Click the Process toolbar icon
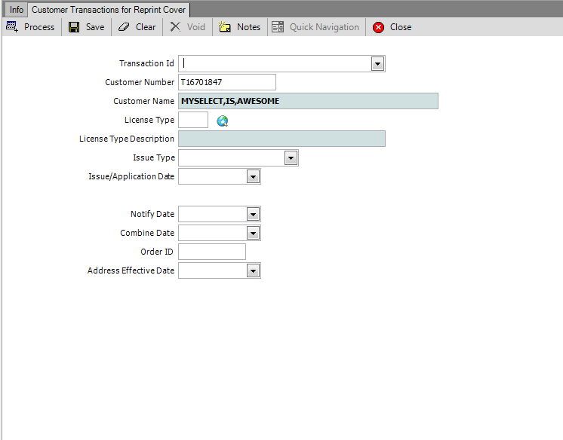This screenshot has width=563, height=440. (12, 27)
